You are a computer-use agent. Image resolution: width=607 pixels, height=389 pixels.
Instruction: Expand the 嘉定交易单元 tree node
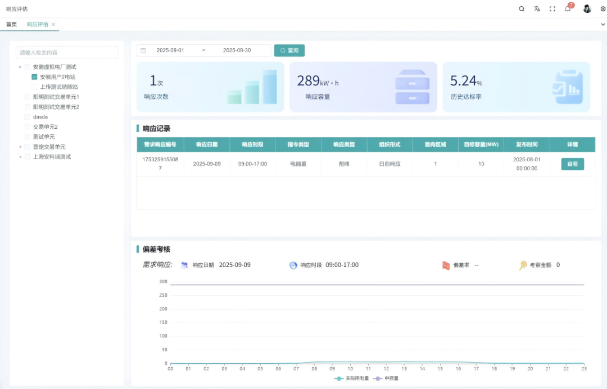click(20, 147)
